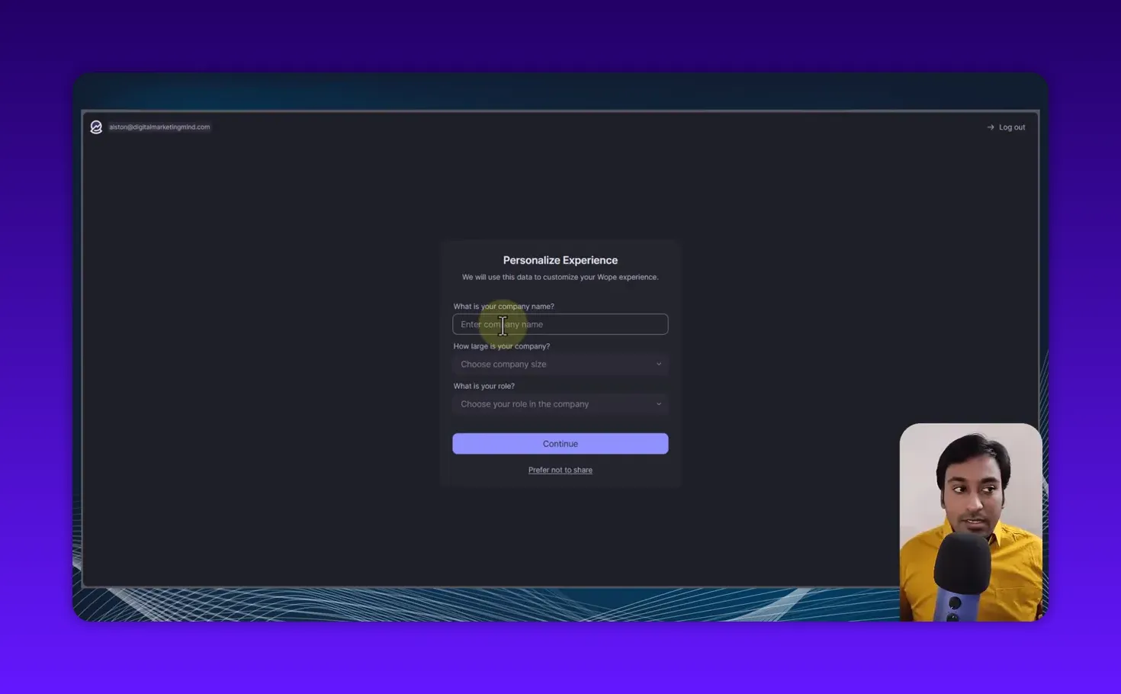Click the dark app header bar

(534, 127)
